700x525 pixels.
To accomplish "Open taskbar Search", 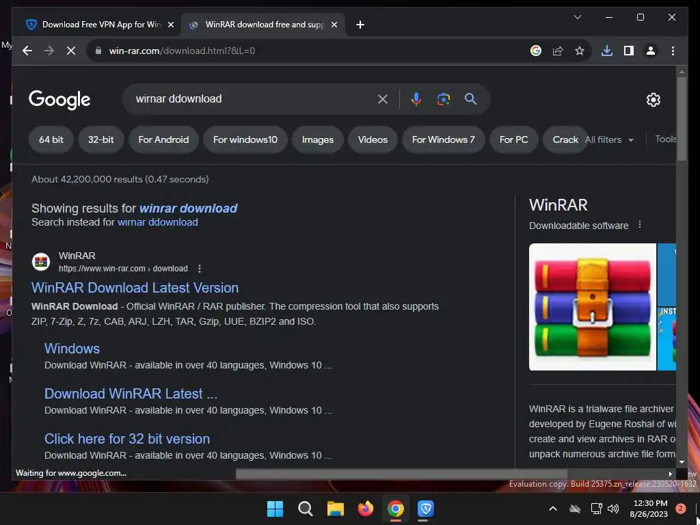I will [x=306, y=509].
